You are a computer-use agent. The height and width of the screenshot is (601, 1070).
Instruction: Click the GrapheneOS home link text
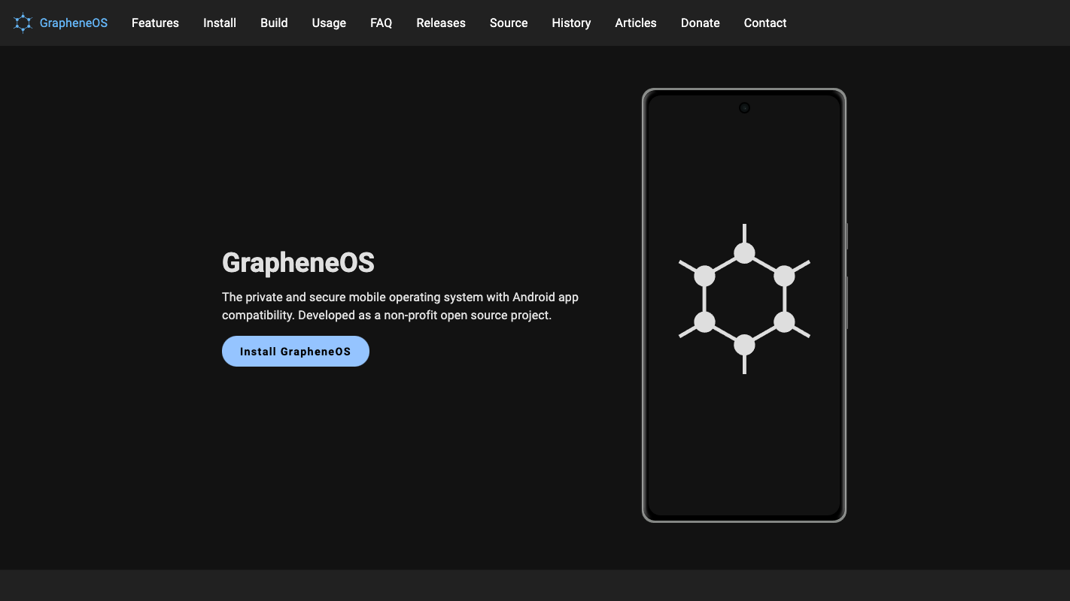pyautogui.click(x=74, y=23)
